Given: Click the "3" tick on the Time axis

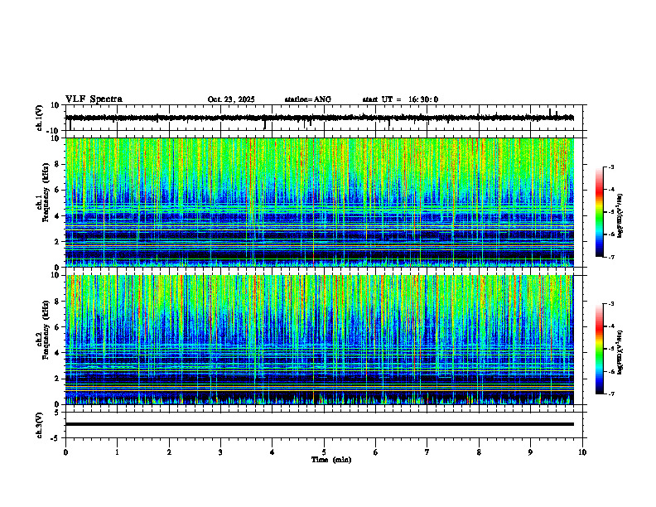Looking at the screenshot, I should [x=220, y=452].
